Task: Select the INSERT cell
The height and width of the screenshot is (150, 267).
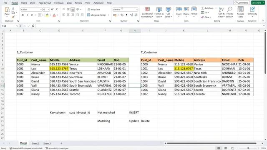Action: [134, 112]
